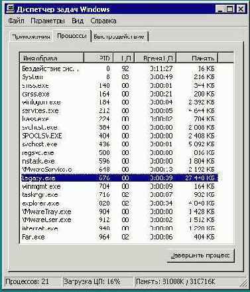This screenshot has height=292, width=250.
Task: Select the lsass.exe process
Action: [119, 119]
